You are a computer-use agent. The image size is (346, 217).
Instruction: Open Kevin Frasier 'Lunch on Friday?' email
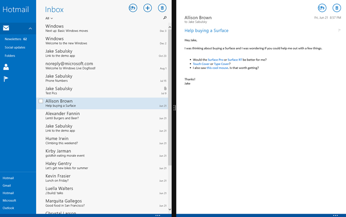pyautogui.click(x=102, y=178)
